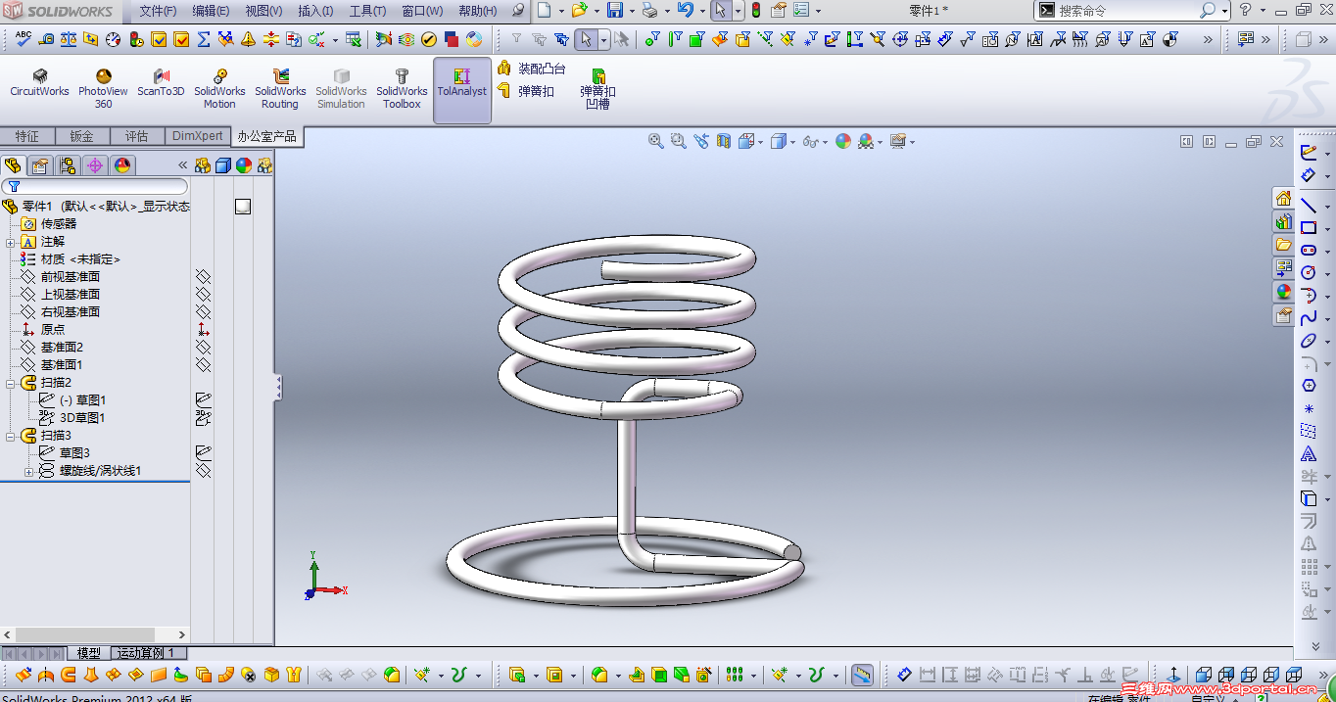Activate SolidWorks Motion add-in
The height and width of the screenshot is (702, 1336).
[x=219, y=89]
